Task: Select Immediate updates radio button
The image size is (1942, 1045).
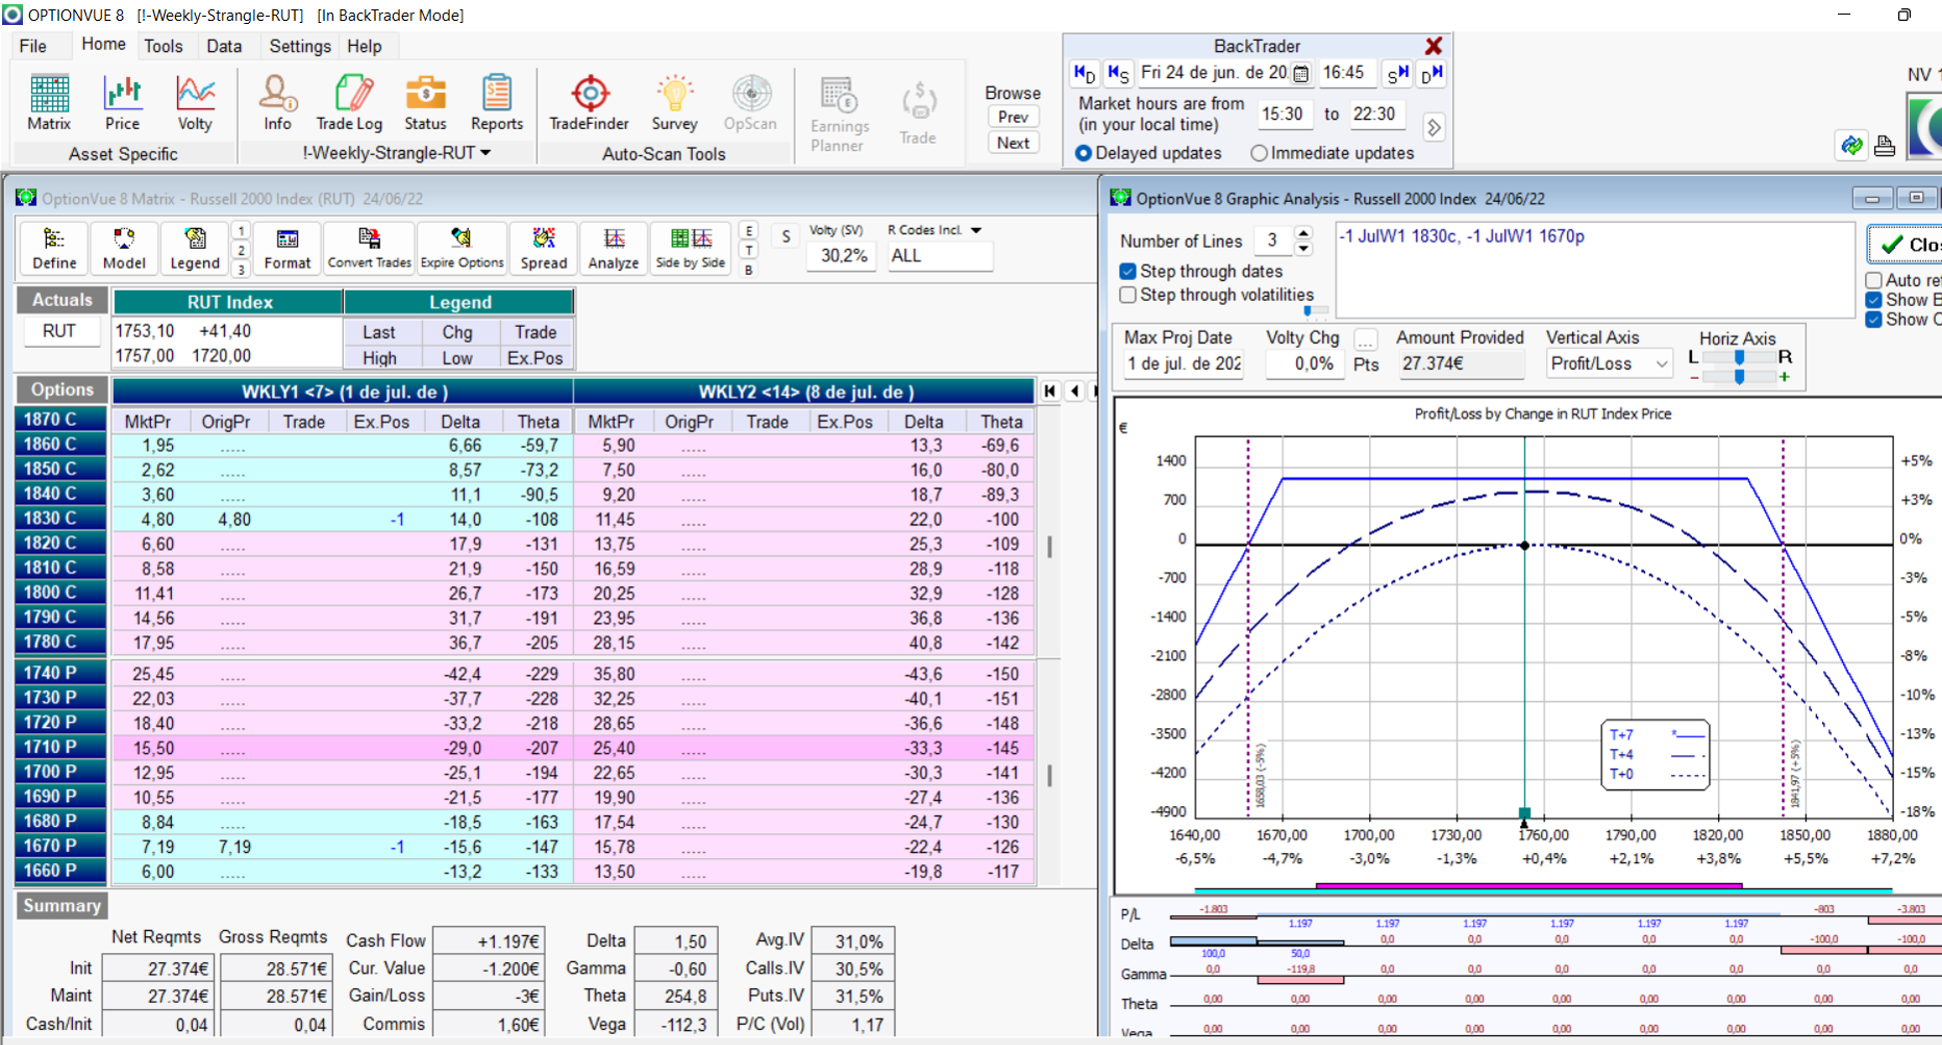Action: tap(1259, 153)
